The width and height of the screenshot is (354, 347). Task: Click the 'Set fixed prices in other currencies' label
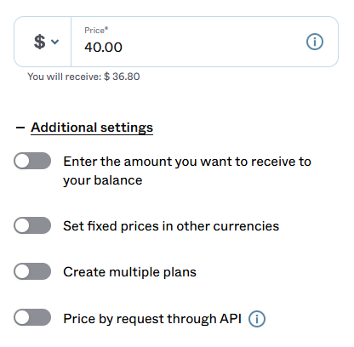[x=171, y=226]
